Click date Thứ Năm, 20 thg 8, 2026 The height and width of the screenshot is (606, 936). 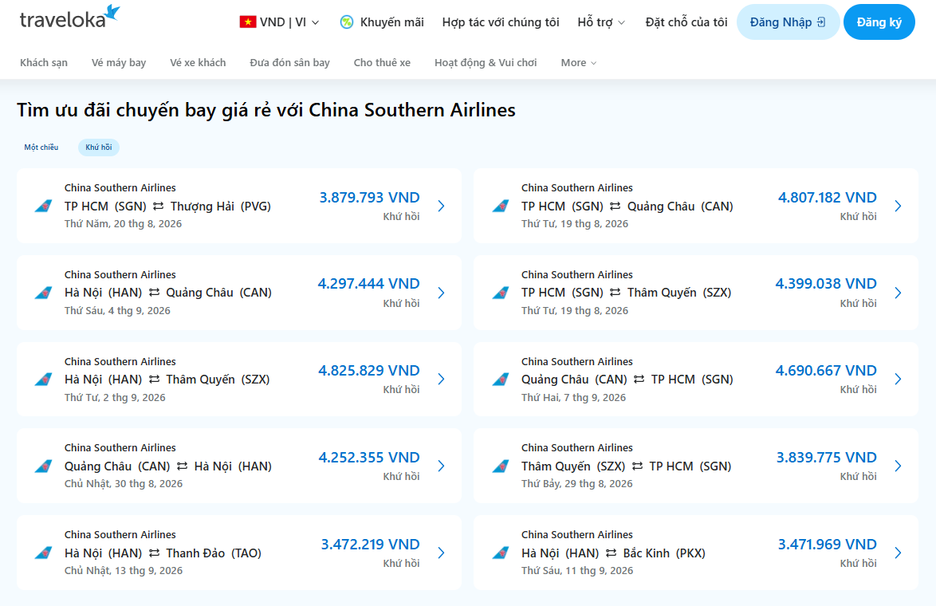click(x=123, y=224)
